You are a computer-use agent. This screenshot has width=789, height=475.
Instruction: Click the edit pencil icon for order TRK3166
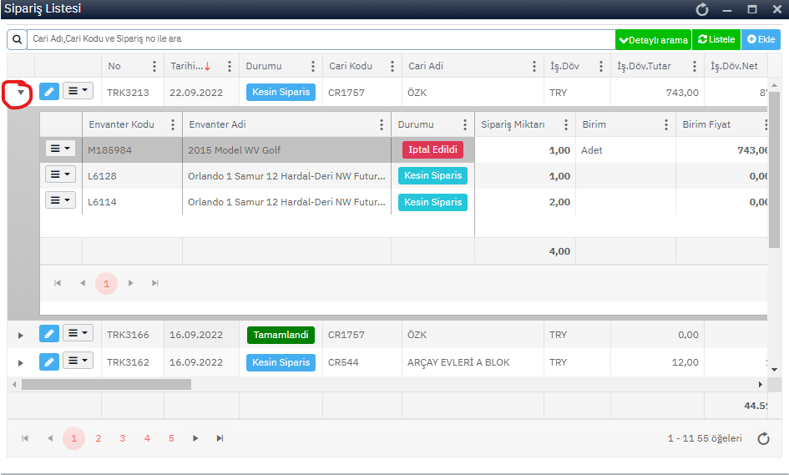(x=49, y=335)
